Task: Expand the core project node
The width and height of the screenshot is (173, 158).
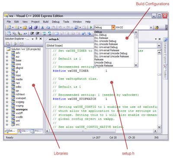Action: pyautogui.click(x=7, y=64)
